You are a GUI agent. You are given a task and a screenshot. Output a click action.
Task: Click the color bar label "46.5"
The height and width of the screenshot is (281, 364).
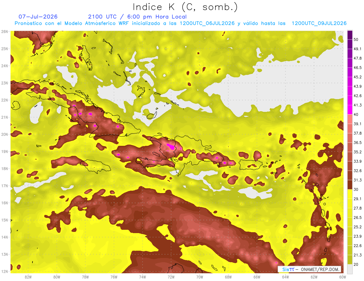point(358,68)
